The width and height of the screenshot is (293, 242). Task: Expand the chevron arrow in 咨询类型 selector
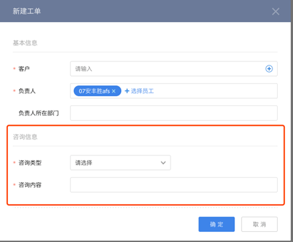tap(163, 163)
